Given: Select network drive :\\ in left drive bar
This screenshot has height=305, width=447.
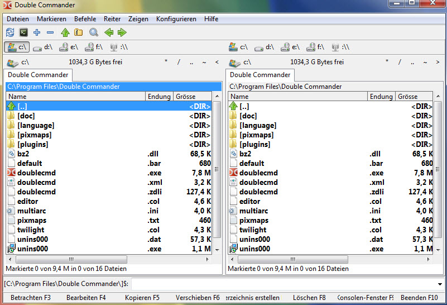Looking at the screenshot, I should pyautogui.click(x=119, y=47).
